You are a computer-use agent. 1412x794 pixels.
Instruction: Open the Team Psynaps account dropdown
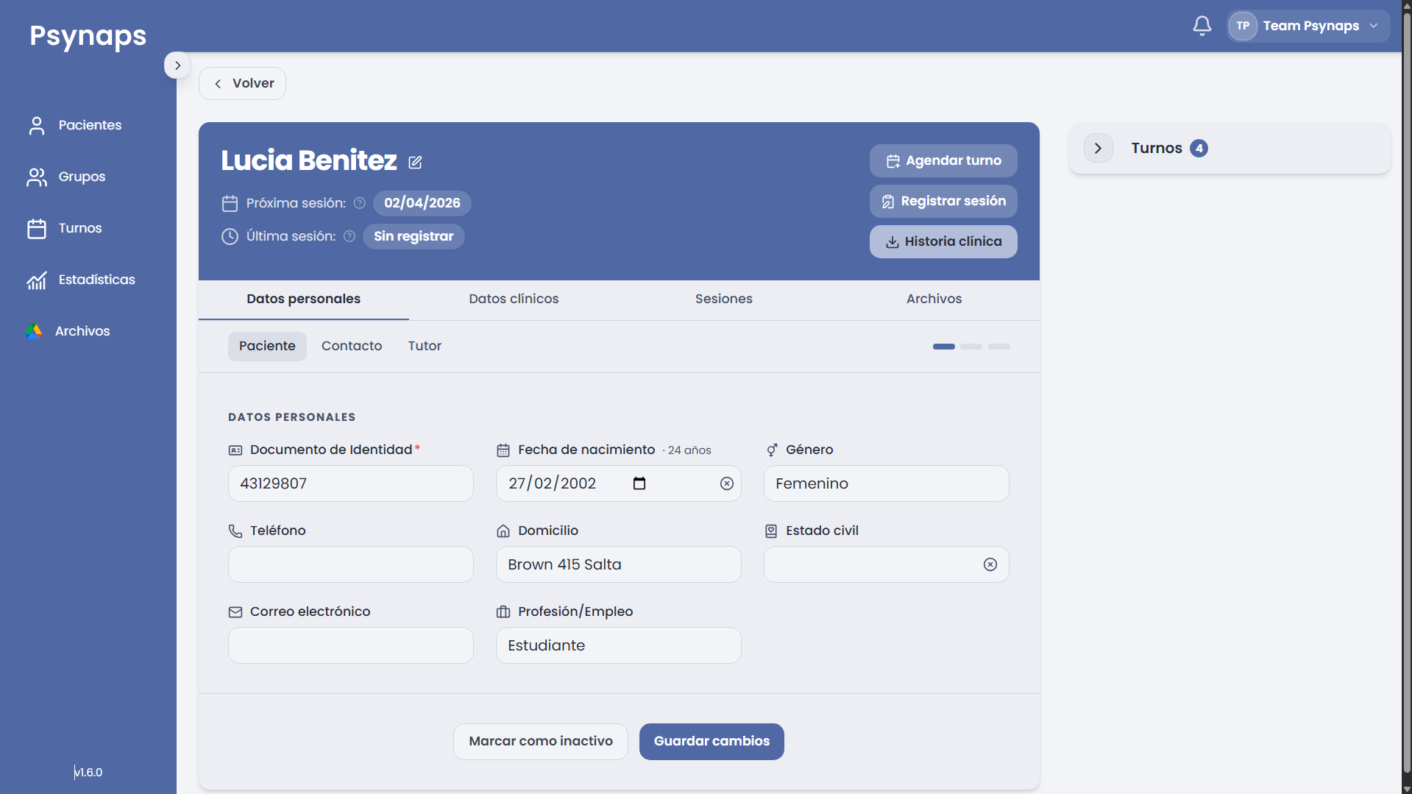click(x=1308, y=26)
